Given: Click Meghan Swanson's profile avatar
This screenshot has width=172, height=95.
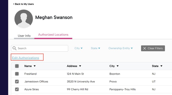Looking at the screenshot, I should pos(23,19).
